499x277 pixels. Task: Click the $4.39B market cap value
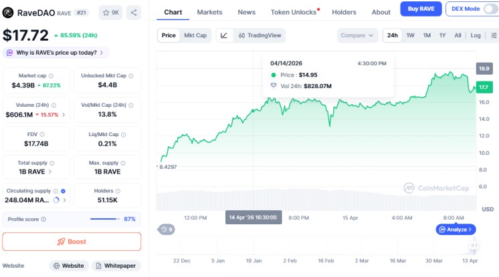point(23,85)
